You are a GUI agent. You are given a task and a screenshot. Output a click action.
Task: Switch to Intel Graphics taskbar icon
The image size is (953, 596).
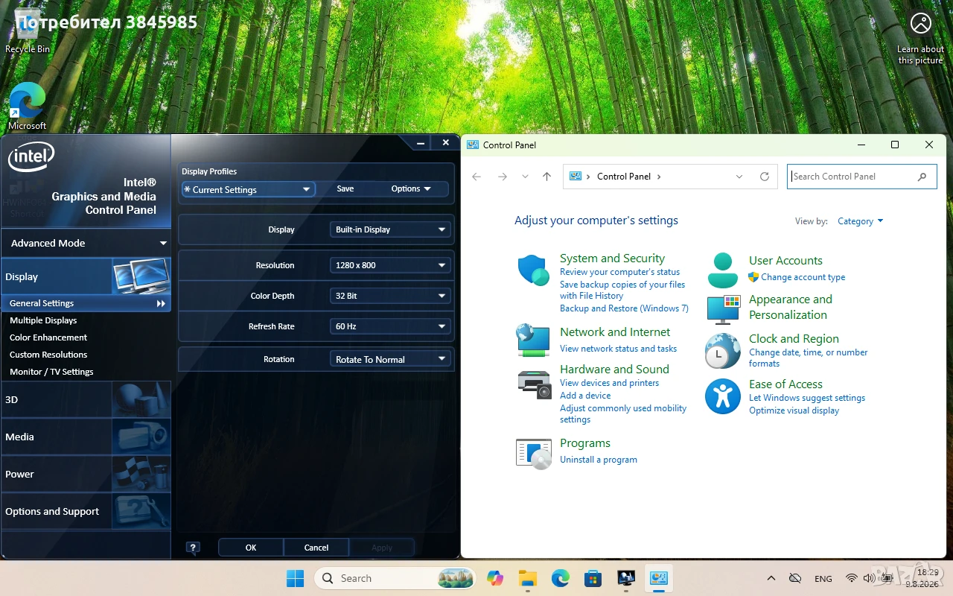coord(626,578)
